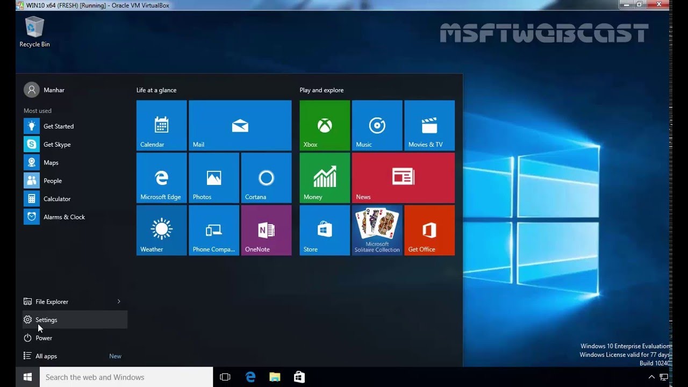Open the News tile
This screenshot has width=688, height=387.
pos(403,178)
